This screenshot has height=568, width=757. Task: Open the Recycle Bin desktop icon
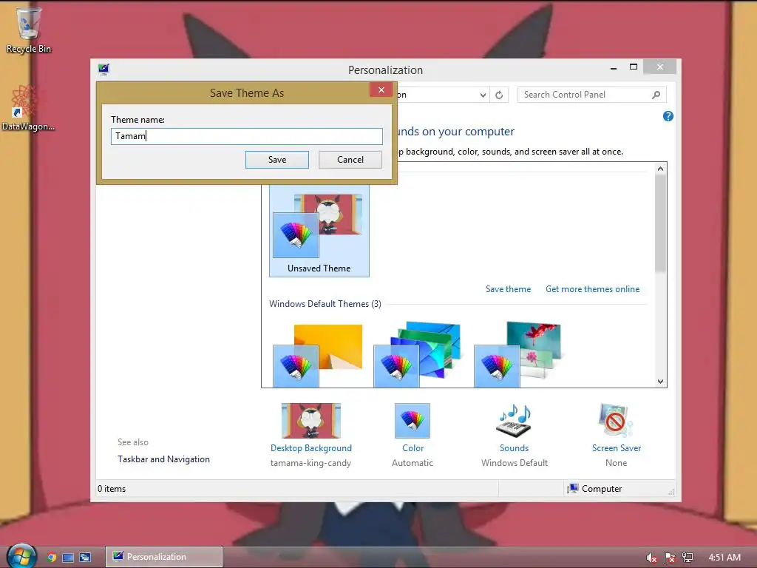(28, 29)
